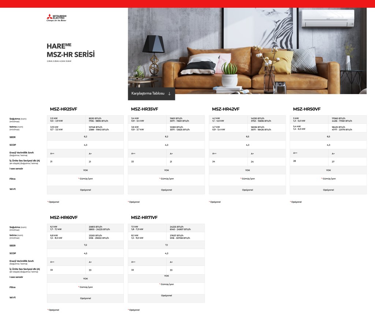This screenshot has width=375, height=323.
Task: Click Opsiyonel footnote under MSZ-HR50VF table
Action: pos(296,202)
